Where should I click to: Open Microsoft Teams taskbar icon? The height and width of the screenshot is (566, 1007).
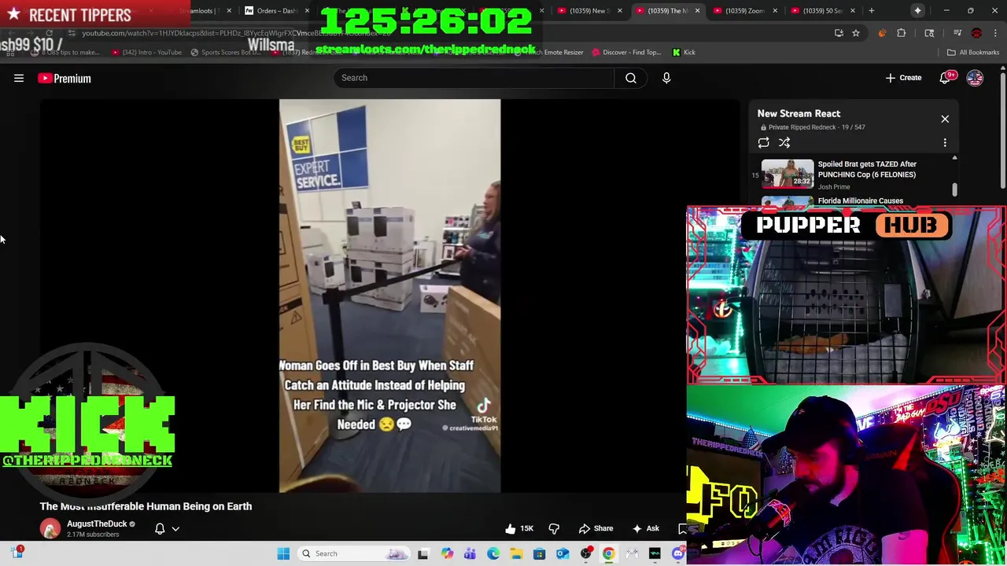point(470,553)
